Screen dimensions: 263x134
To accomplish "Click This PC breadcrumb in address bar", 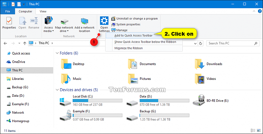I will [44, 43].
